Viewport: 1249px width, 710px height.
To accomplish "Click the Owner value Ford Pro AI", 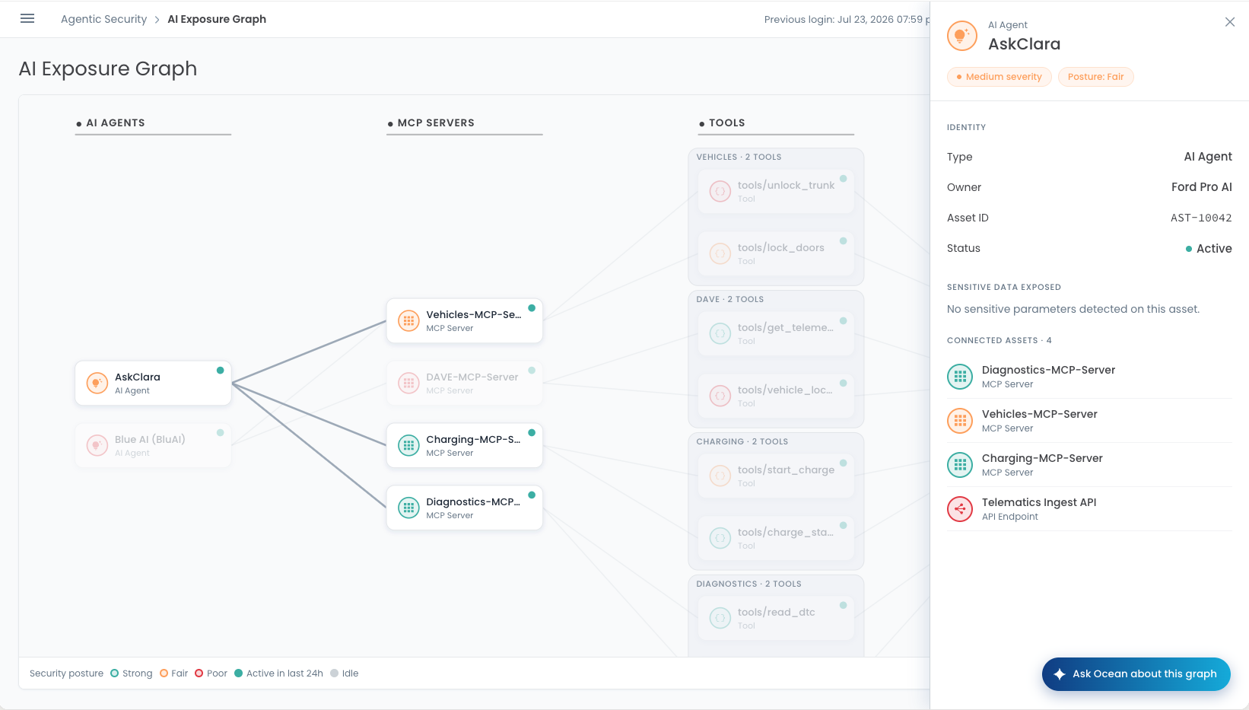I will click(x=1202, y=187).
